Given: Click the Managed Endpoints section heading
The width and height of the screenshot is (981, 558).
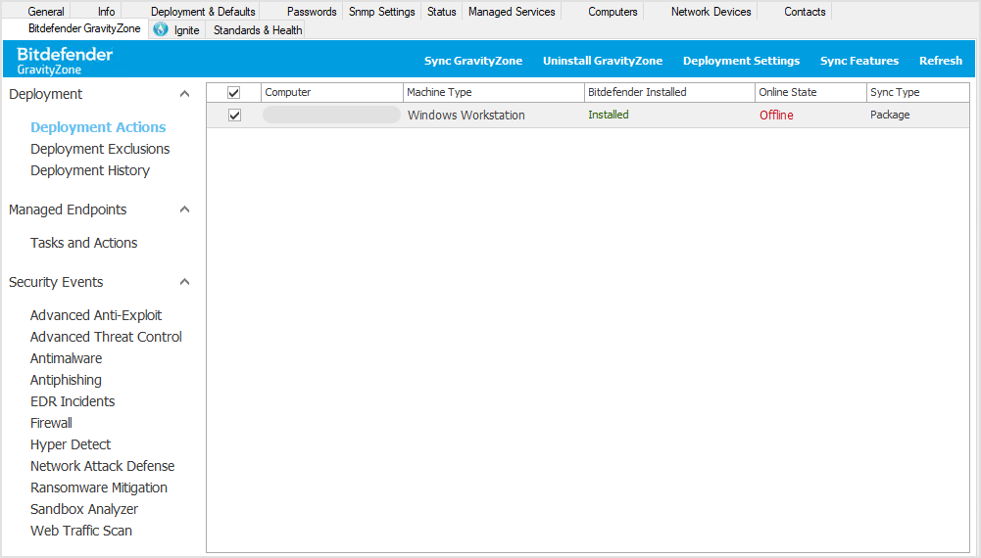Looking at the screenshot, I should coord(68,209).
